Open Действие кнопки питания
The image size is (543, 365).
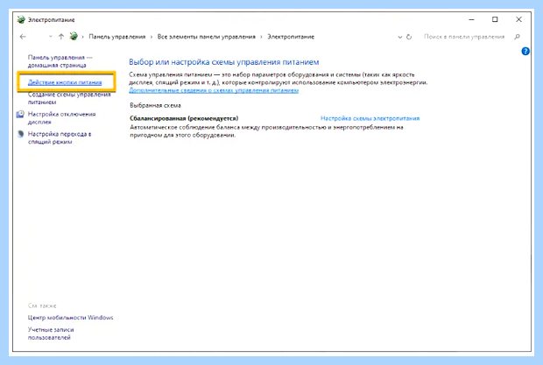[65, 82]
